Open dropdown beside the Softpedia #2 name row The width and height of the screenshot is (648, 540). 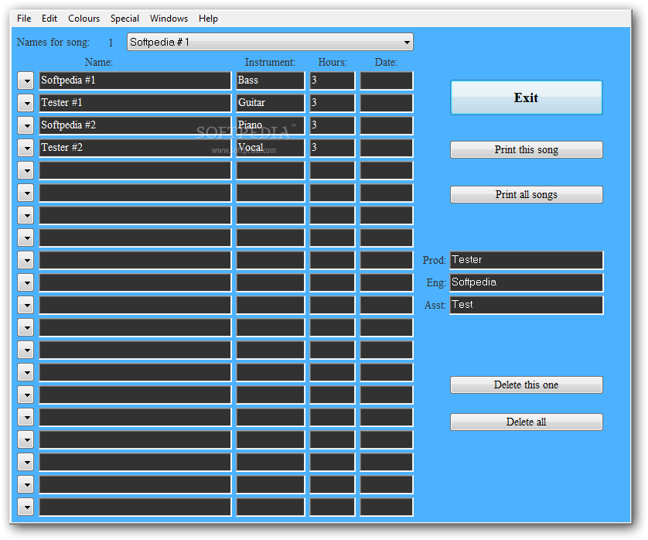click(x=26, y=125)
